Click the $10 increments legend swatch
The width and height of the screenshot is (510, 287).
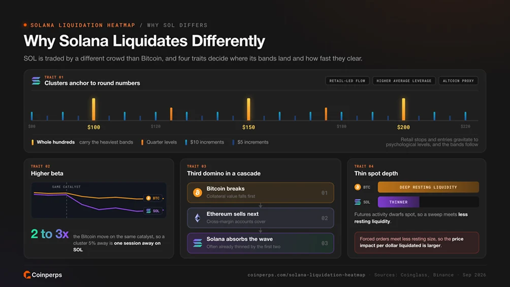pos(186,142)
